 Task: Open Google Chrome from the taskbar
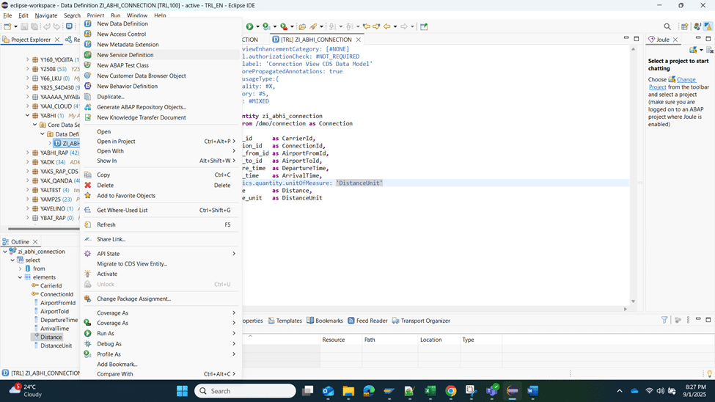pos(450,391)
